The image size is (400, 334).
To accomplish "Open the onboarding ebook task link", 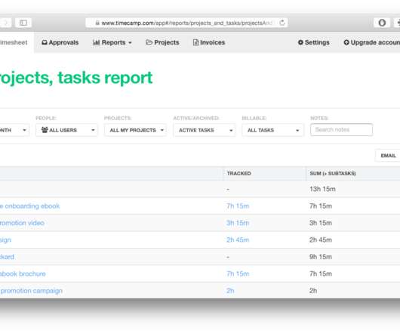I will (30, 206).
